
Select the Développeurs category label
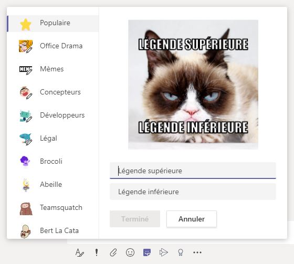pyautogui.click(x=62, y=115)
